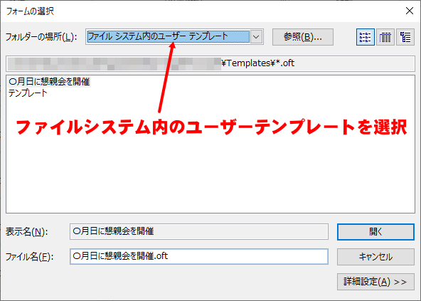
Task: Click the ファイル システム内のユーザー テンプレート combo box
Action: 174,36
